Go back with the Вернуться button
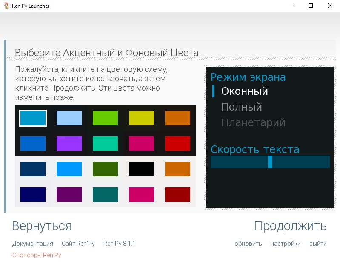This screenshot has width=340, height=267. click(42, 226)
